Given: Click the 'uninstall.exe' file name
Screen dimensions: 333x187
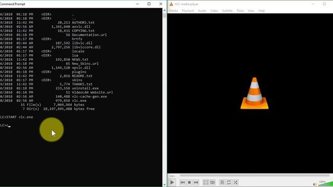Looking at the screenshot, I should [85, 88].
